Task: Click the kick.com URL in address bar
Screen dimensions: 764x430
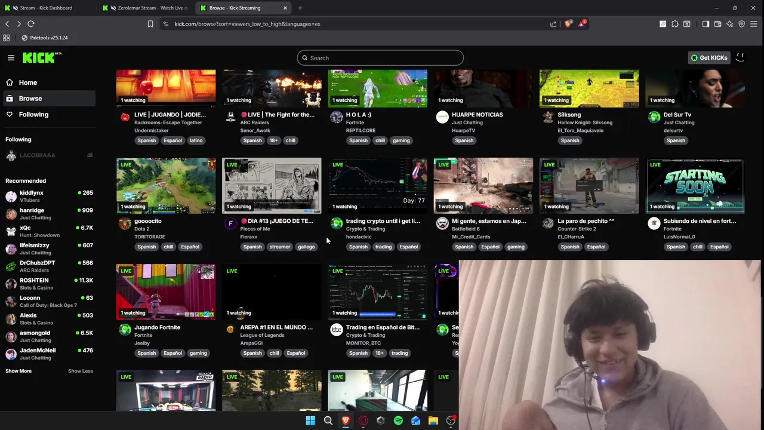Action: pyautogui.click(x=247, y=24)
